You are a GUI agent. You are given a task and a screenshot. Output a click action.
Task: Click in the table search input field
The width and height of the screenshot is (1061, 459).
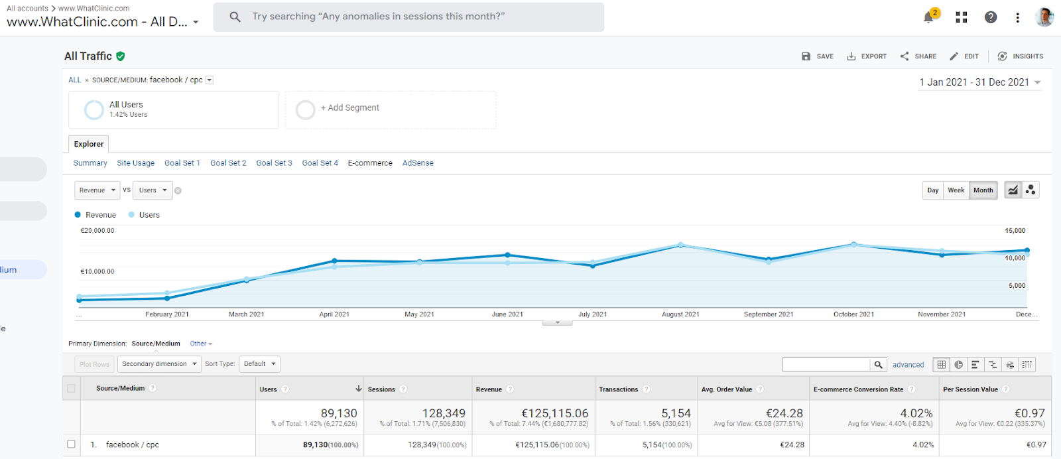click(826, 365)
